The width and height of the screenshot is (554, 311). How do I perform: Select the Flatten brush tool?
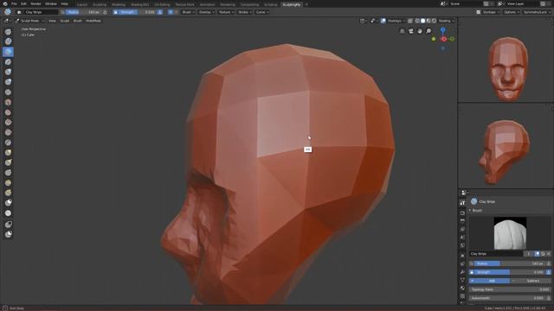8,112
